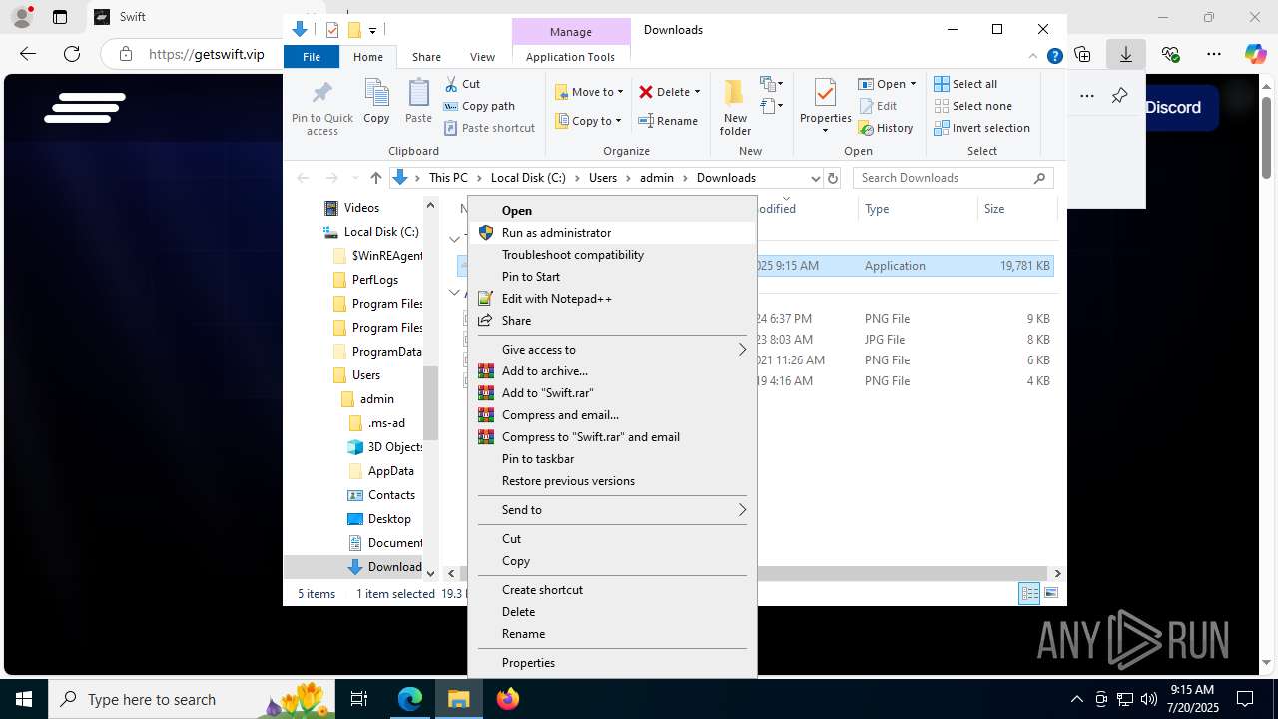Go up one folder level arrow

pos(375,178)
